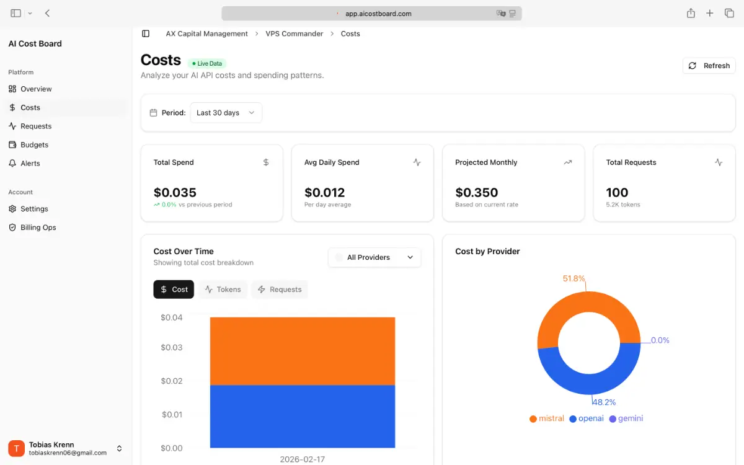Click the $0.035 Total Spend value

(x=175, y=193)
